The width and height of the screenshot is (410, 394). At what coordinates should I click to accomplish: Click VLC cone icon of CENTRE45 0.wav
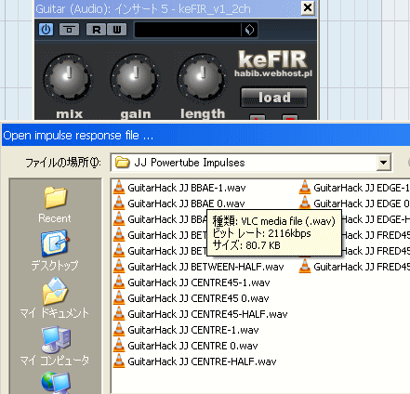coord(119,298)
